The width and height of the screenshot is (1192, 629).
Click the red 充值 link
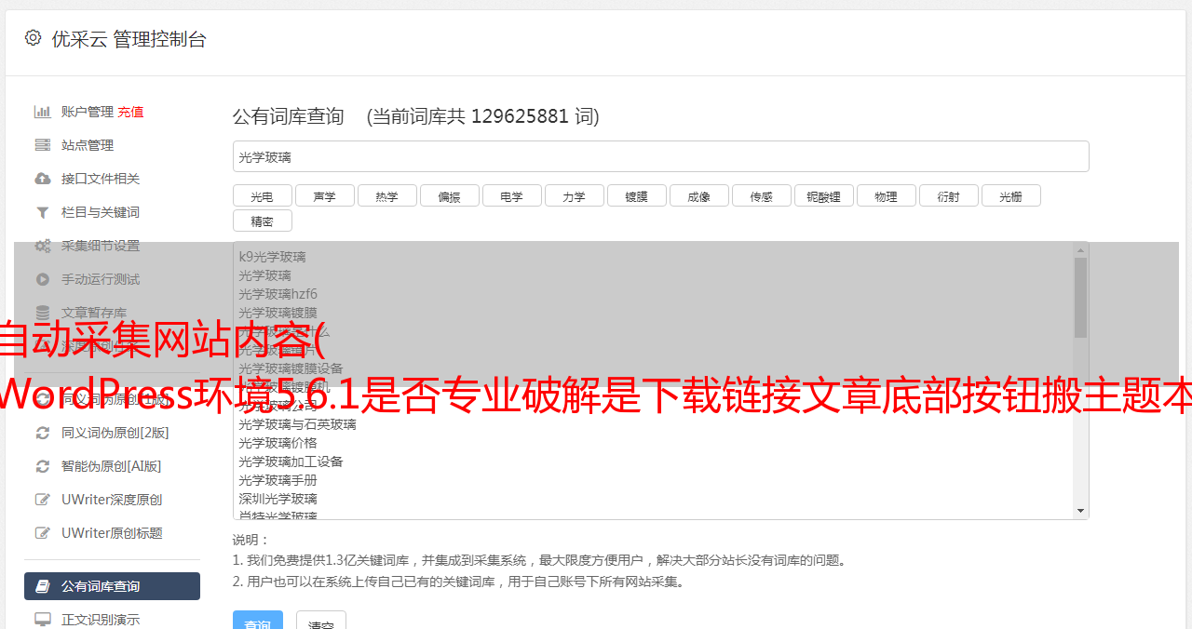click(130, 112)
